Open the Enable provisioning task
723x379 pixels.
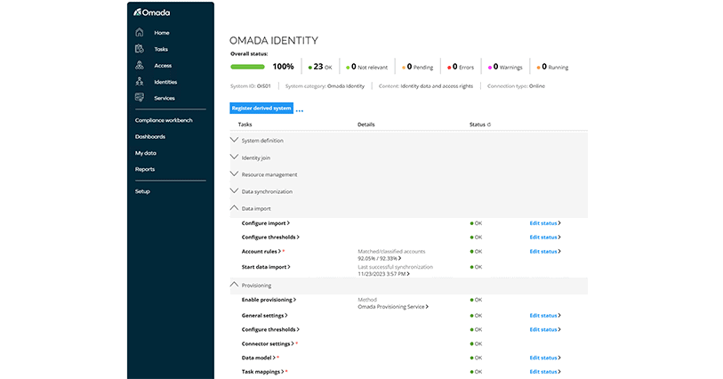click(x=269, y=300)
